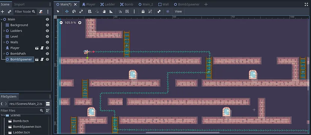Toggle Smart Snap magnet icon

tap(120, 12)
